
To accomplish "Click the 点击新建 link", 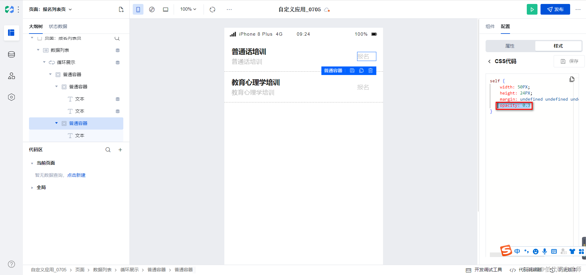I will [76, 175].
